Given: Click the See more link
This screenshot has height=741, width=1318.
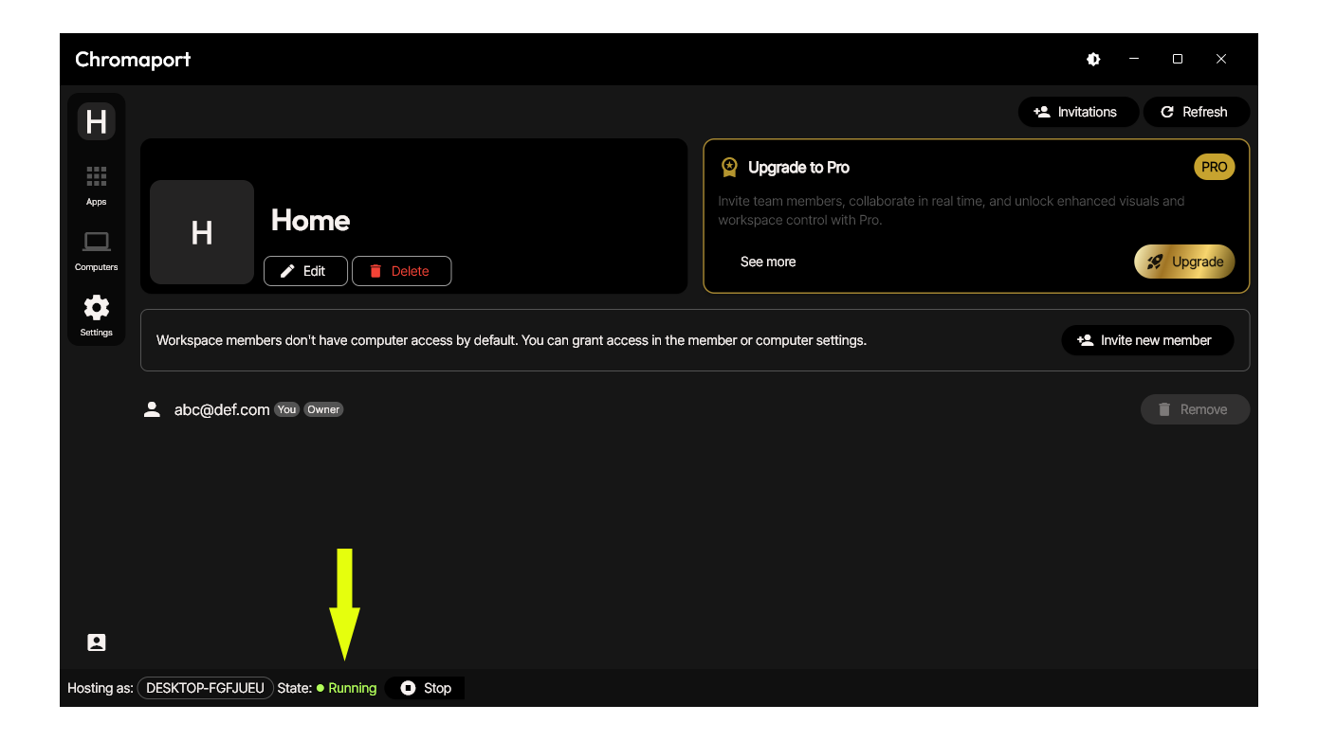Looking at the screenshot, I should 768,262.
